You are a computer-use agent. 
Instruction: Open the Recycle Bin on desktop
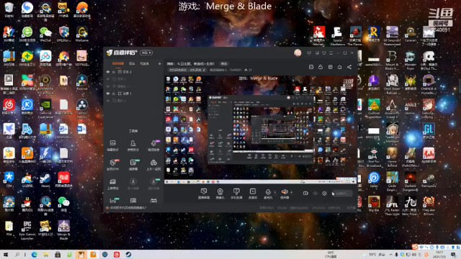pos(9,10)
